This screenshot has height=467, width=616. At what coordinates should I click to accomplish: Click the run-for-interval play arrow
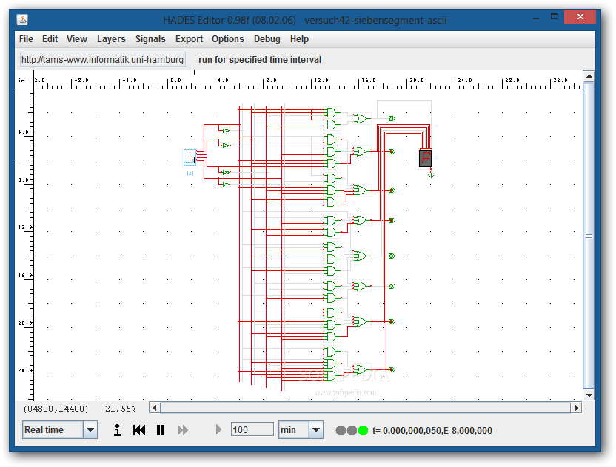coord(219,430)
